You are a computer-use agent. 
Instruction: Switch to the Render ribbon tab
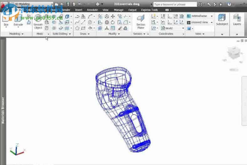pos(66,10)
